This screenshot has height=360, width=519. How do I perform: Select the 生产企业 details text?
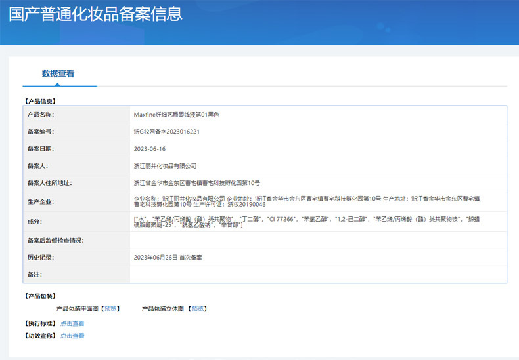(x=307, y=201)
